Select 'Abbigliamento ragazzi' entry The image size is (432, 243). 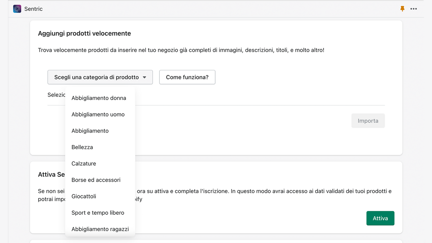click(x=100, y=229)
